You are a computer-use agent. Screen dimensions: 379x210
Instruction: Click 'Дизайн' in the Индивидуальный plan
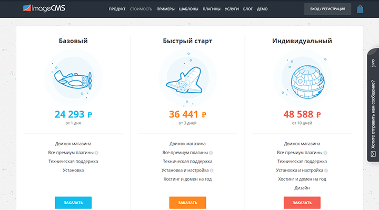302,188
